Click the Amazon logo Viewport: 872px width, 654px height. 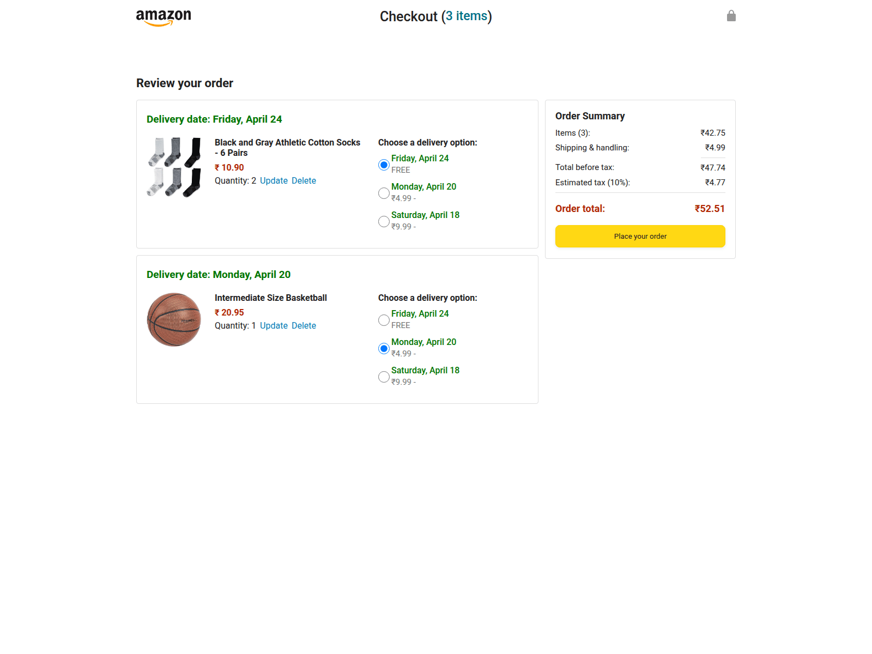(163, 17)
